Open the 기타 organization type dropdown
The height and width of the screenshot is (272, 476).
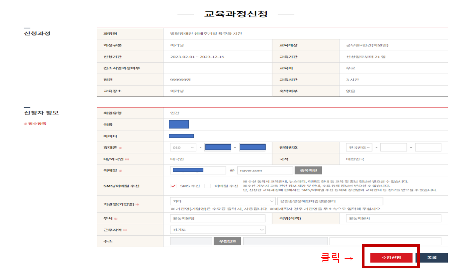222,201
